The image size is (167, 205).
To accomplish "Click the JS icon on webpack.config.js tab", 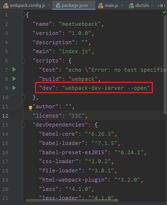I will (6, 6).
